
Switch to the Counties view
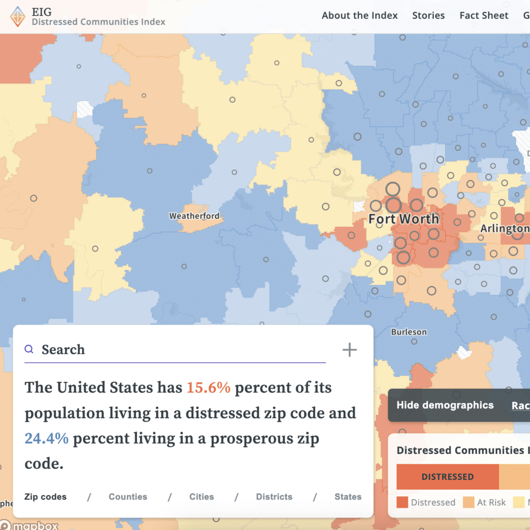128,497
